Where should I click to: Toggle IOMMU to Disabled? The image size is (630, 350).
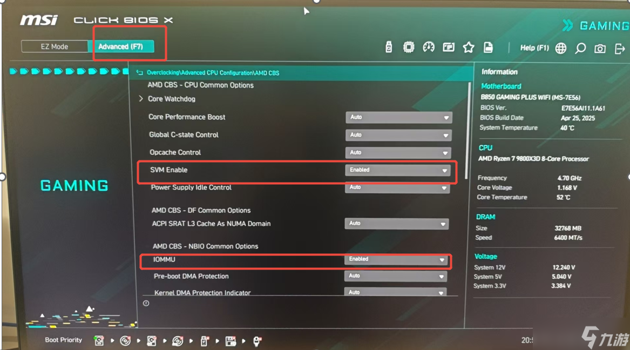(x=396, y=259)
